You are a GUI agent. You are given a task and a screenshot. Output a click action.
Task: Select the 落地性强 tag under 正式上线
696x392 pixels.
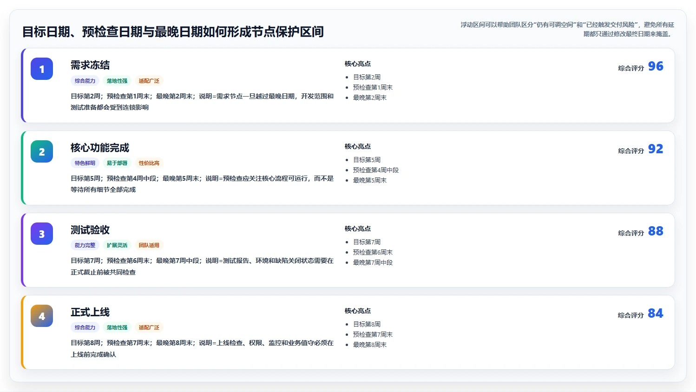click(117, 327)
